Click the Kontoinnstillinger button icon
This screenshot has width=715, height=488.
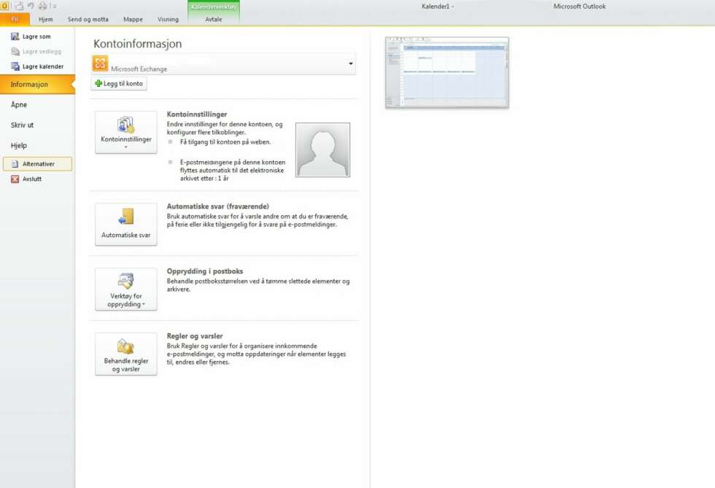click(125, 125)
